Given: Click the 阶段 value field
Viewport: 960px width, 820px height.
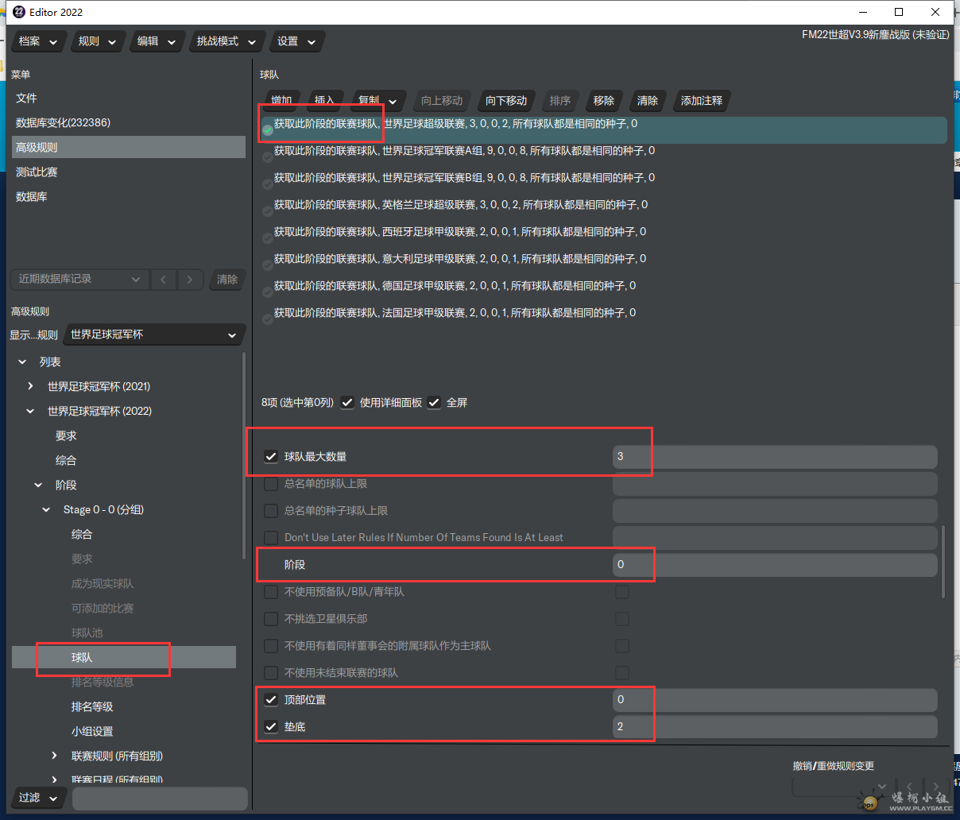Looking at the screenshot, I should click(775, 565).
